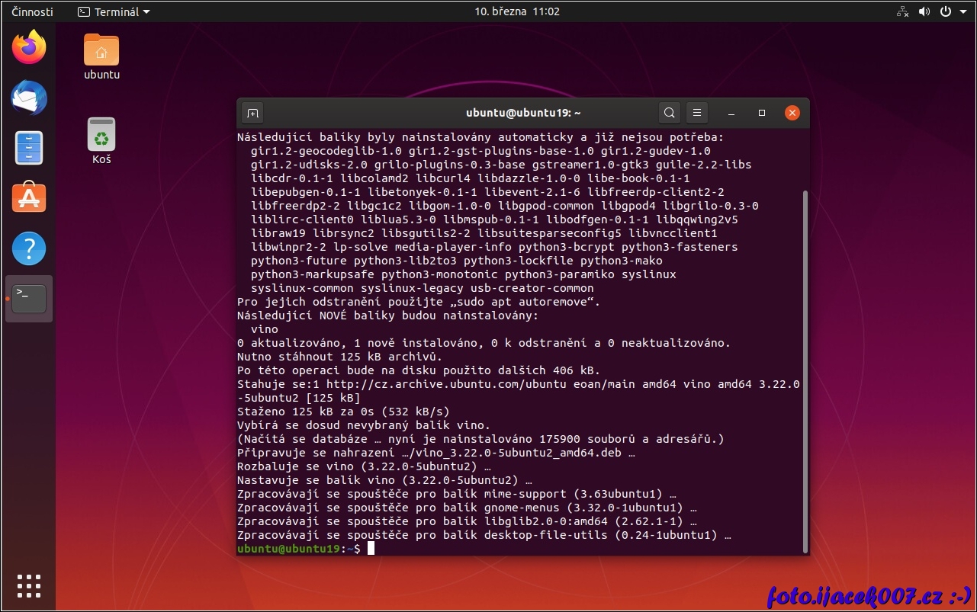Open Thunderbird mail from the dock
This screenshot has width=977, height=612.
[x=29, y=98]
